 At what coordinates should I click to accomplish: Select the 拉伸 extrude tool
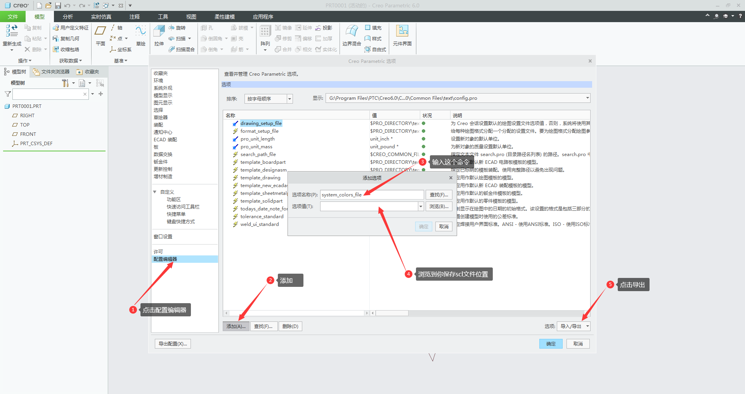(x=159, y=35)
